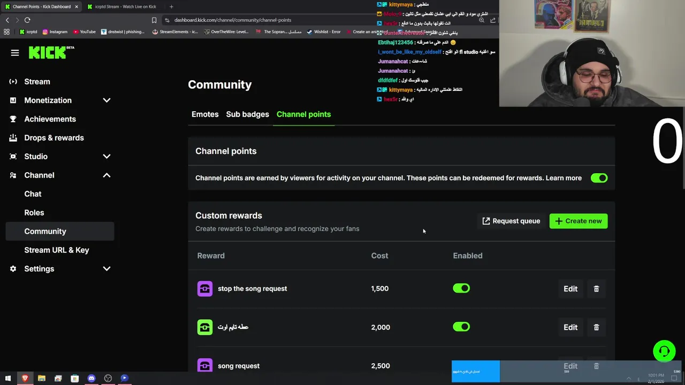Open Chat in the sidebar
This screenshot has height=385, width=685.
[x=33, y=194]
